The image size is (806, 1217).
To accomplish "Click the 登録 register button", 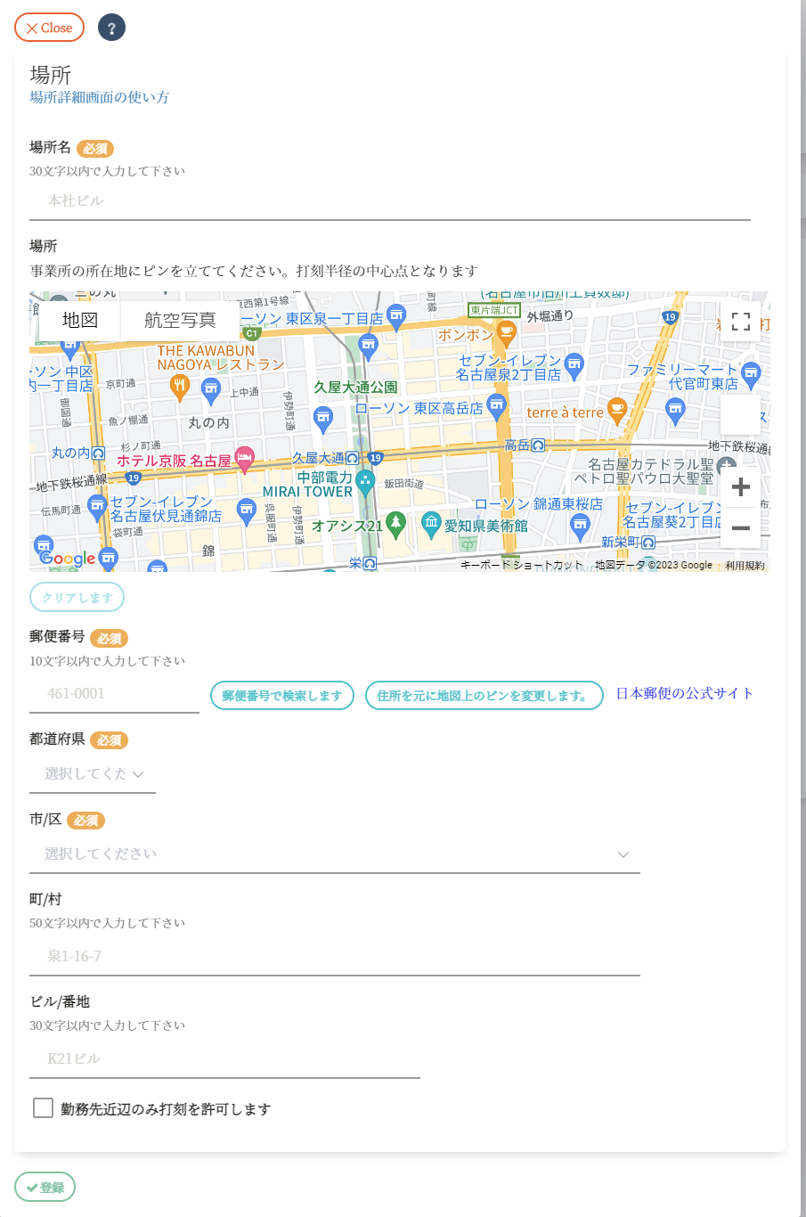I will point(45,1187).
